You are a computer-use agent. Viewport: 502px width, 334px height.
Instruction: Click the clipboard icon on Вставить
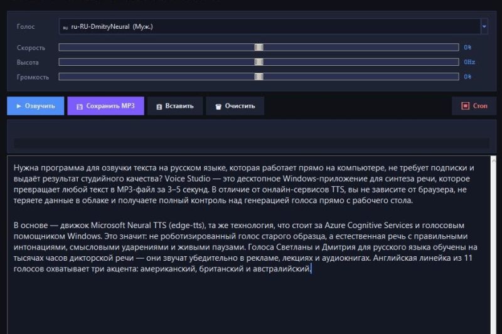[x=159, y=107]
